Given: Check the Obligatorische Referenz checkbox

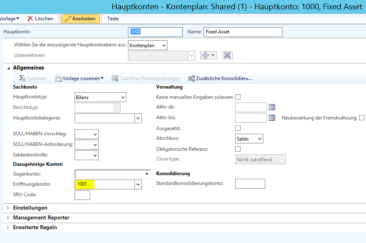Looking at the screenshot, I should [238, 149].
